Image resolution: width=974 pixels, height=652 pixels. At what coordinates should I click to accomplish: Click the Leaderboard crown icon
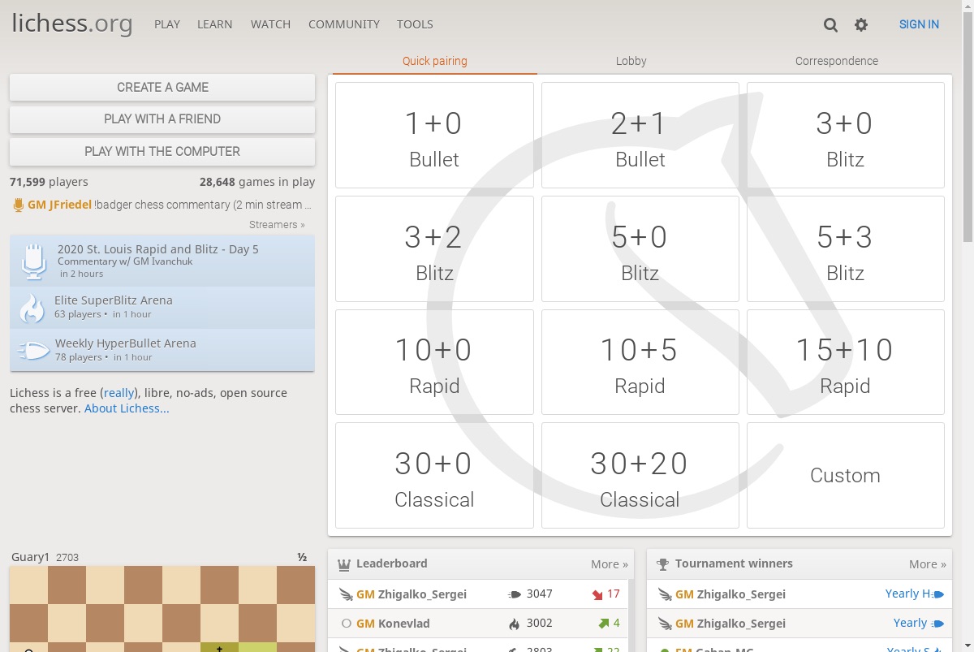[343, 564]
